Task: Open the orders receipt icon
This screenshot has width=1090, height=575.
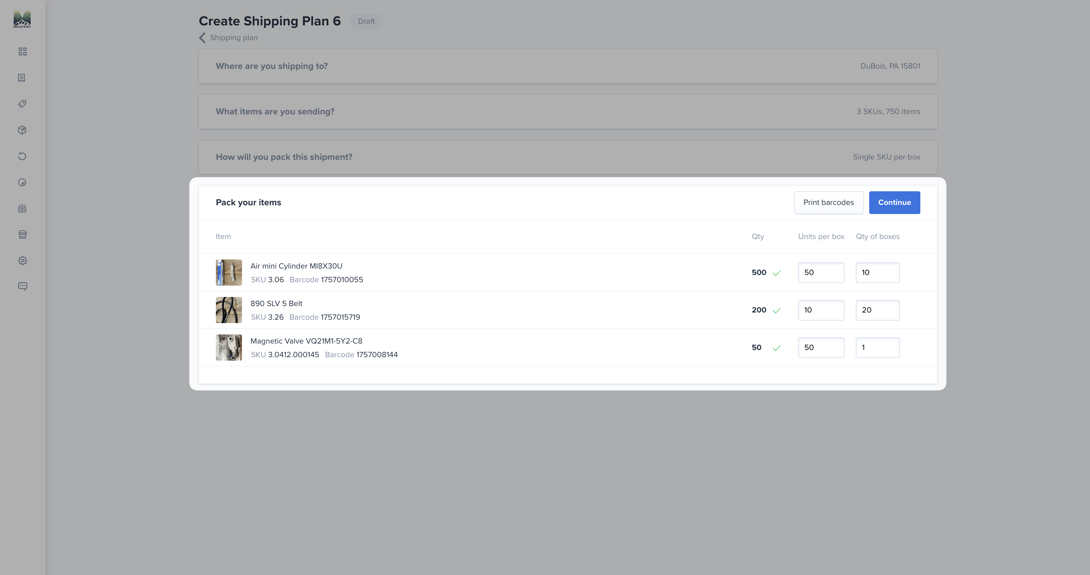Action: (22, 78)
